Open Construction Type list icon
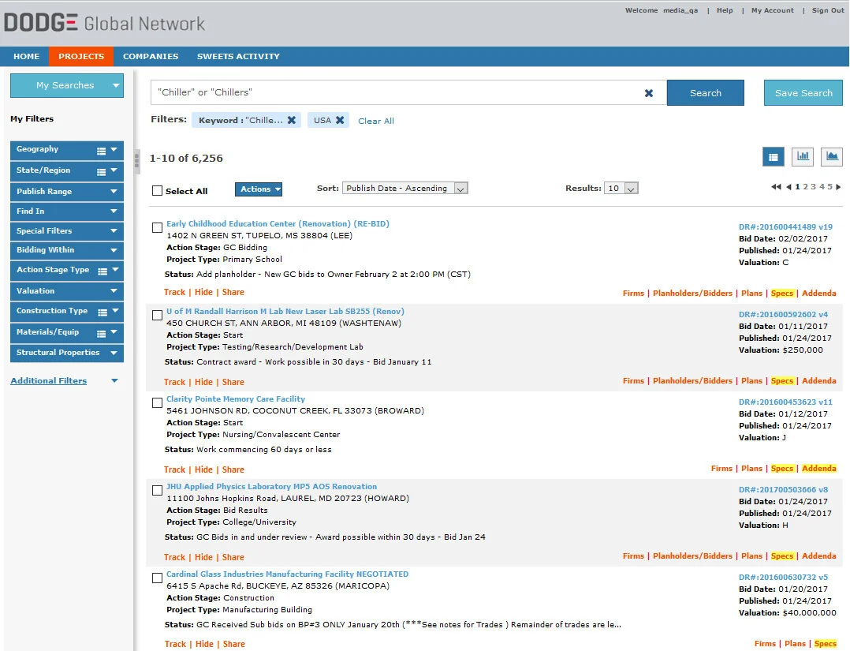The height and width of the screenshot is (651, 850). [103, 312]
